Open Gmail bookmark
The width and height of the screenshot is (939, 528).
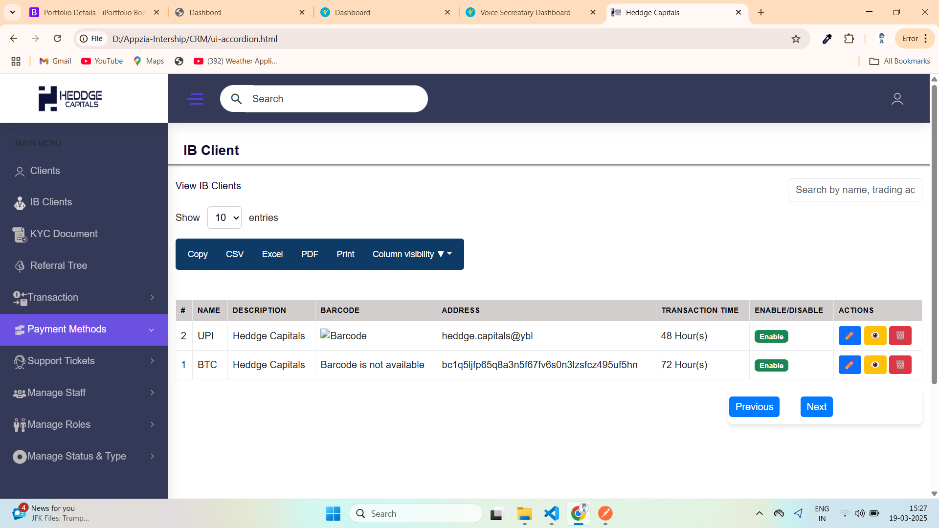55,61
